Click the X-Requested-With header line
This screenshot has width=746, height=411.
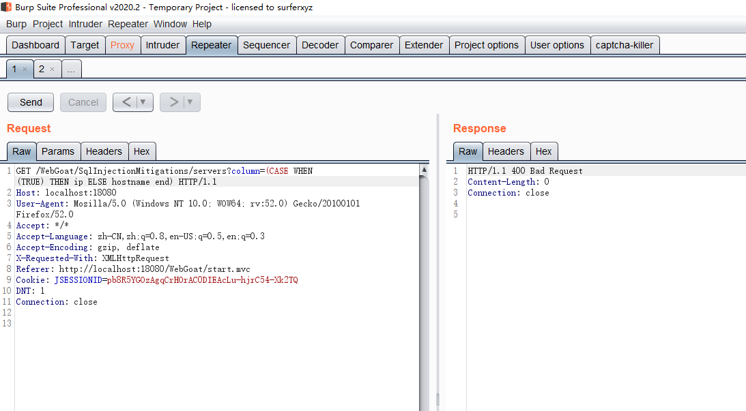(92, 258)
